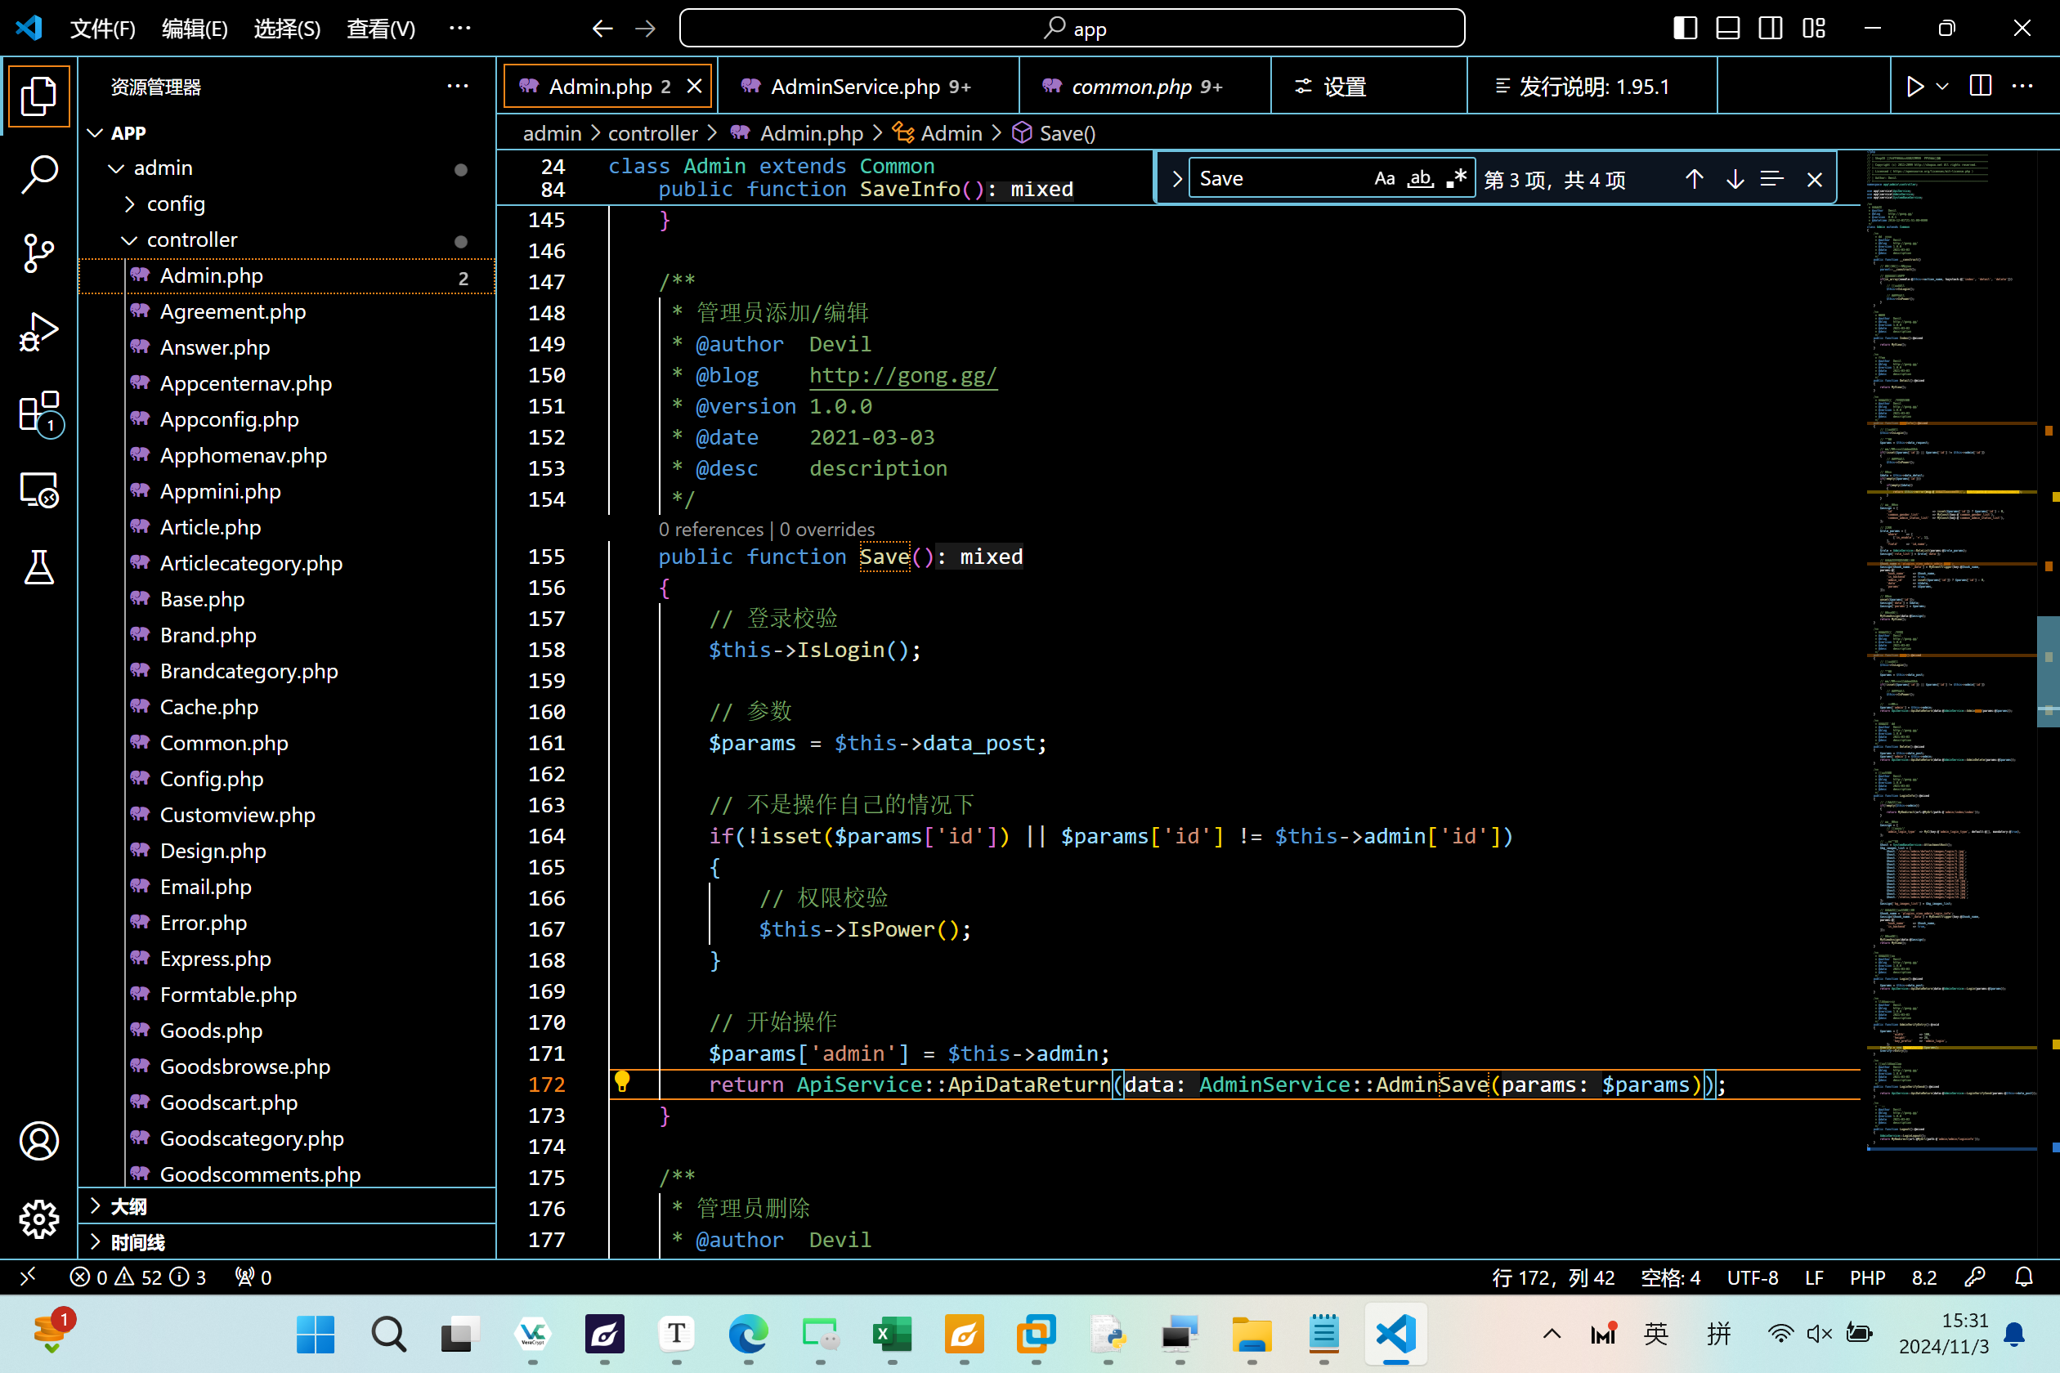
Task: Click the navigate forward arrow
Action: coord(646,29)
